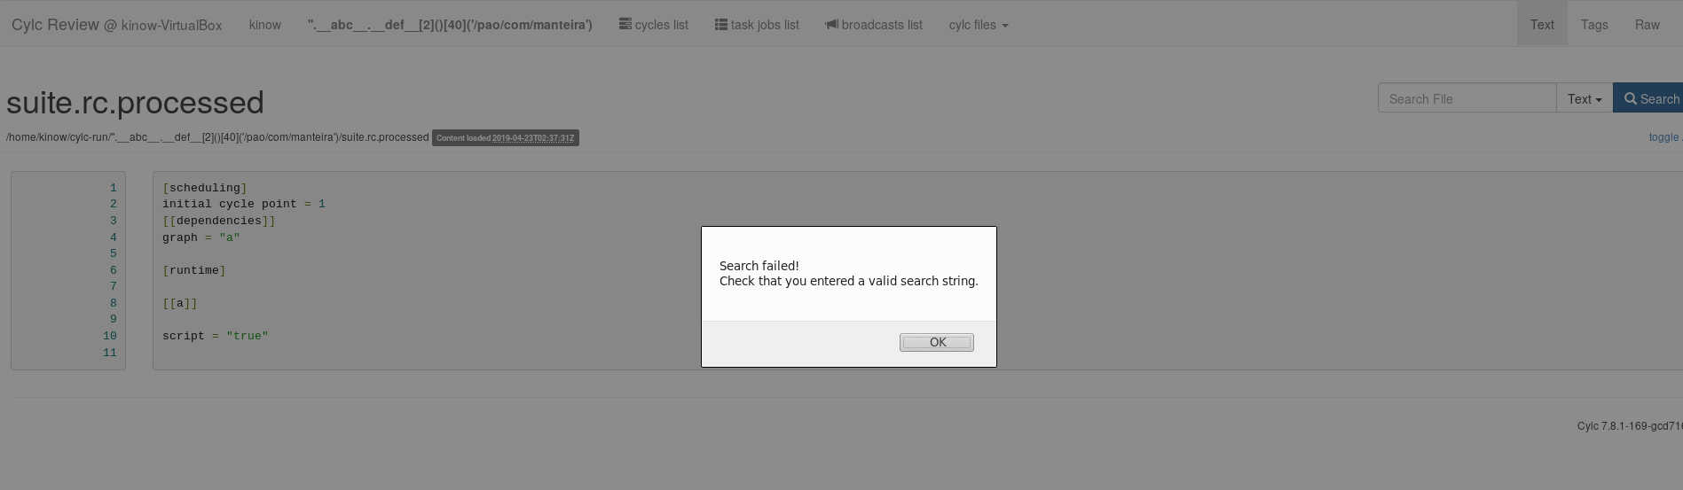Click line number 10 in gutter
Image resolution: width=1683 pixels, height=490 pixels.
110,336
